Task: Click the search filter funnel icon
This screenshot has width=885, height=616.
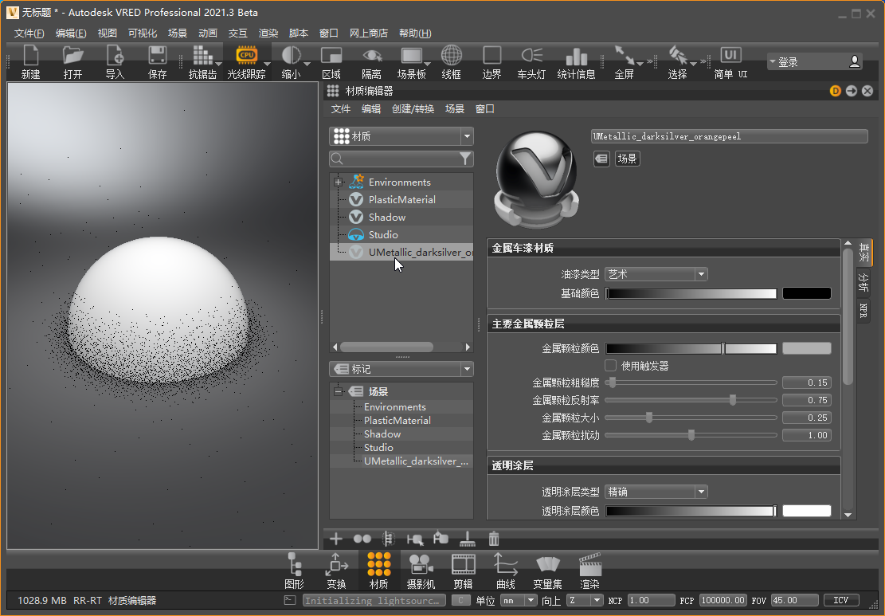Action: click(x=465, y=159)
